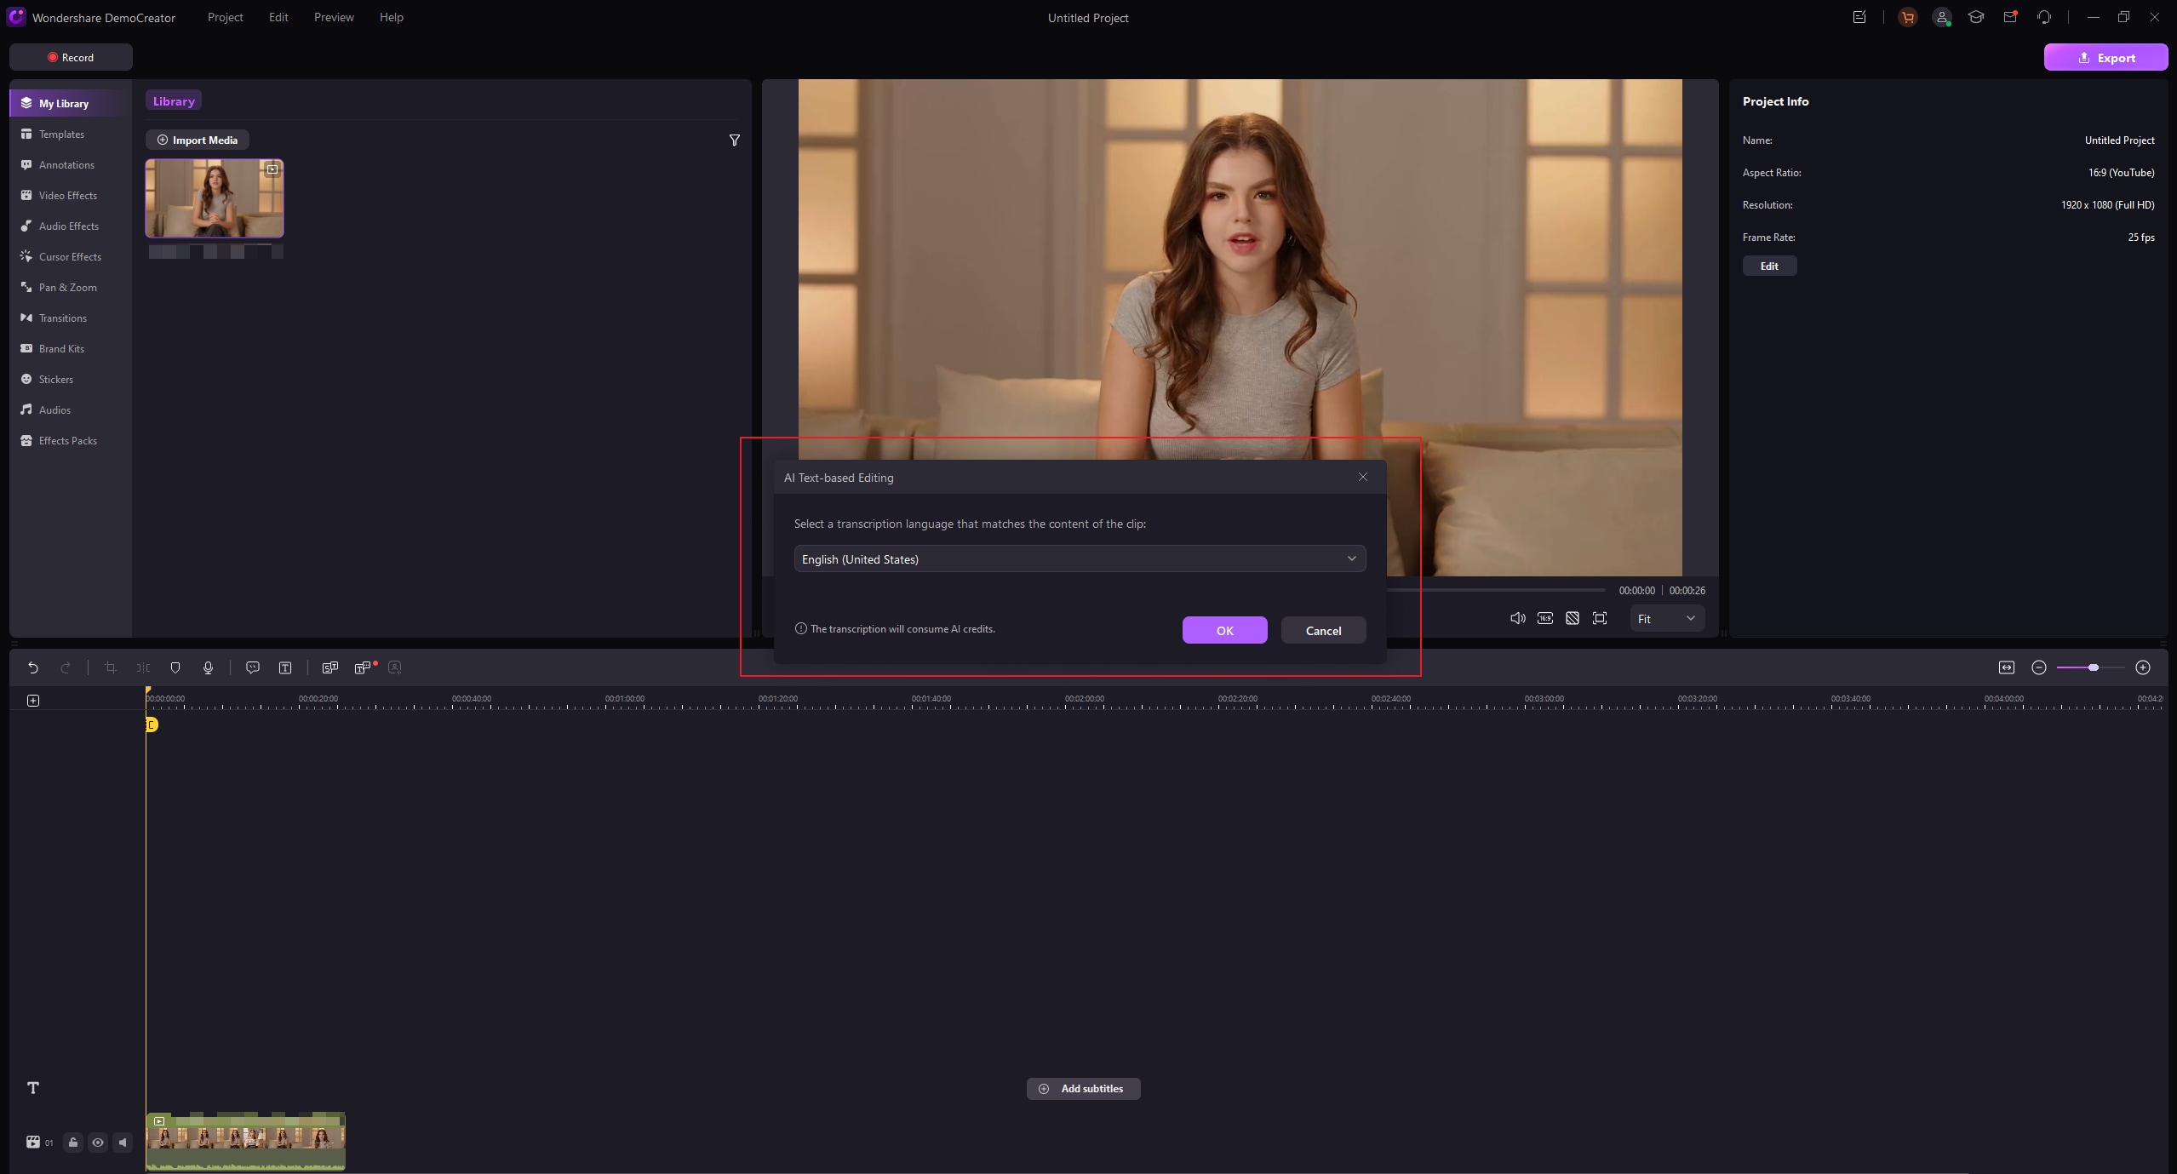
Task: Open the Edit menu in menu bar
Action: tap(279, 17)
